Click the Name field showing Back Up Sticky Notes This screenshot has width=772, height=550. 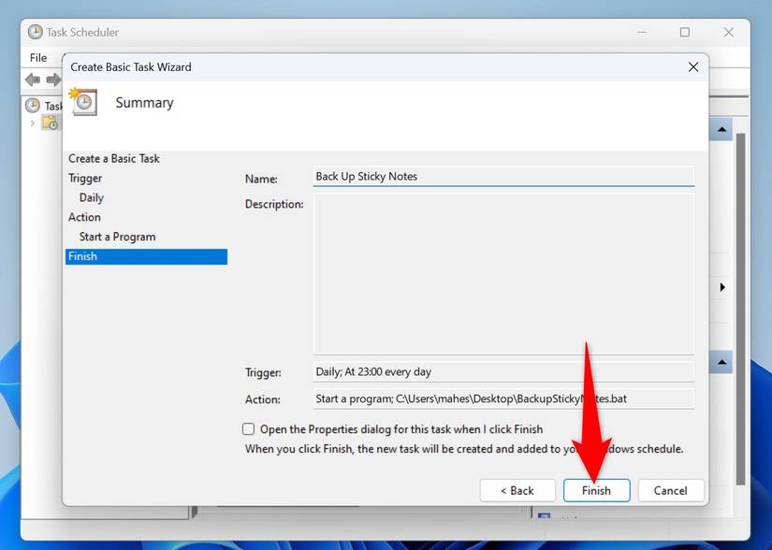503,176
